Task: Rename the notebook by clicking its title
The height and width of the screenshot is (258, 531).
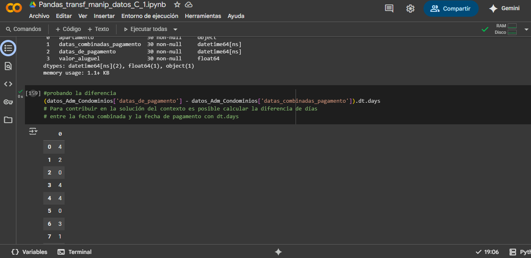Action: [x=102, y=4]
